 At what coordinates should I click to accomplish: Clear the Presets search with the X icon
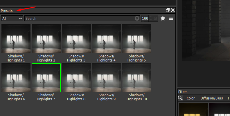[137, 19]
